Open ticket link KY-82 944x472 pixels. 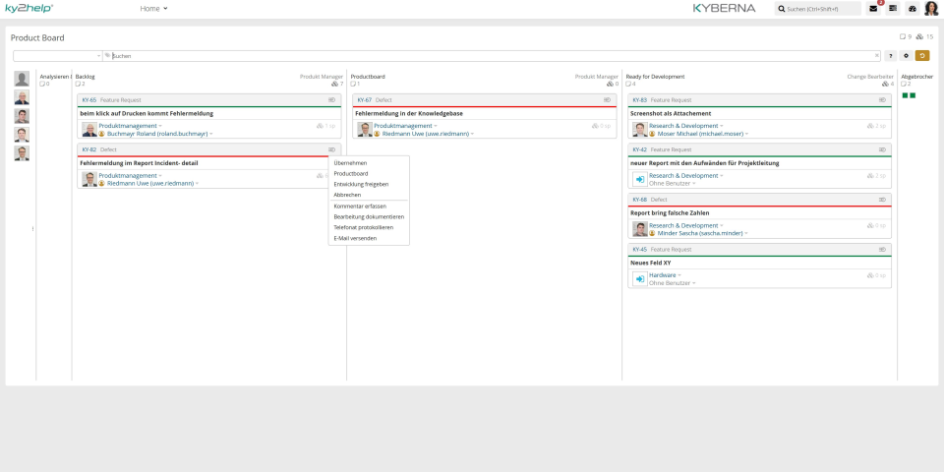[x=89, y=149]
